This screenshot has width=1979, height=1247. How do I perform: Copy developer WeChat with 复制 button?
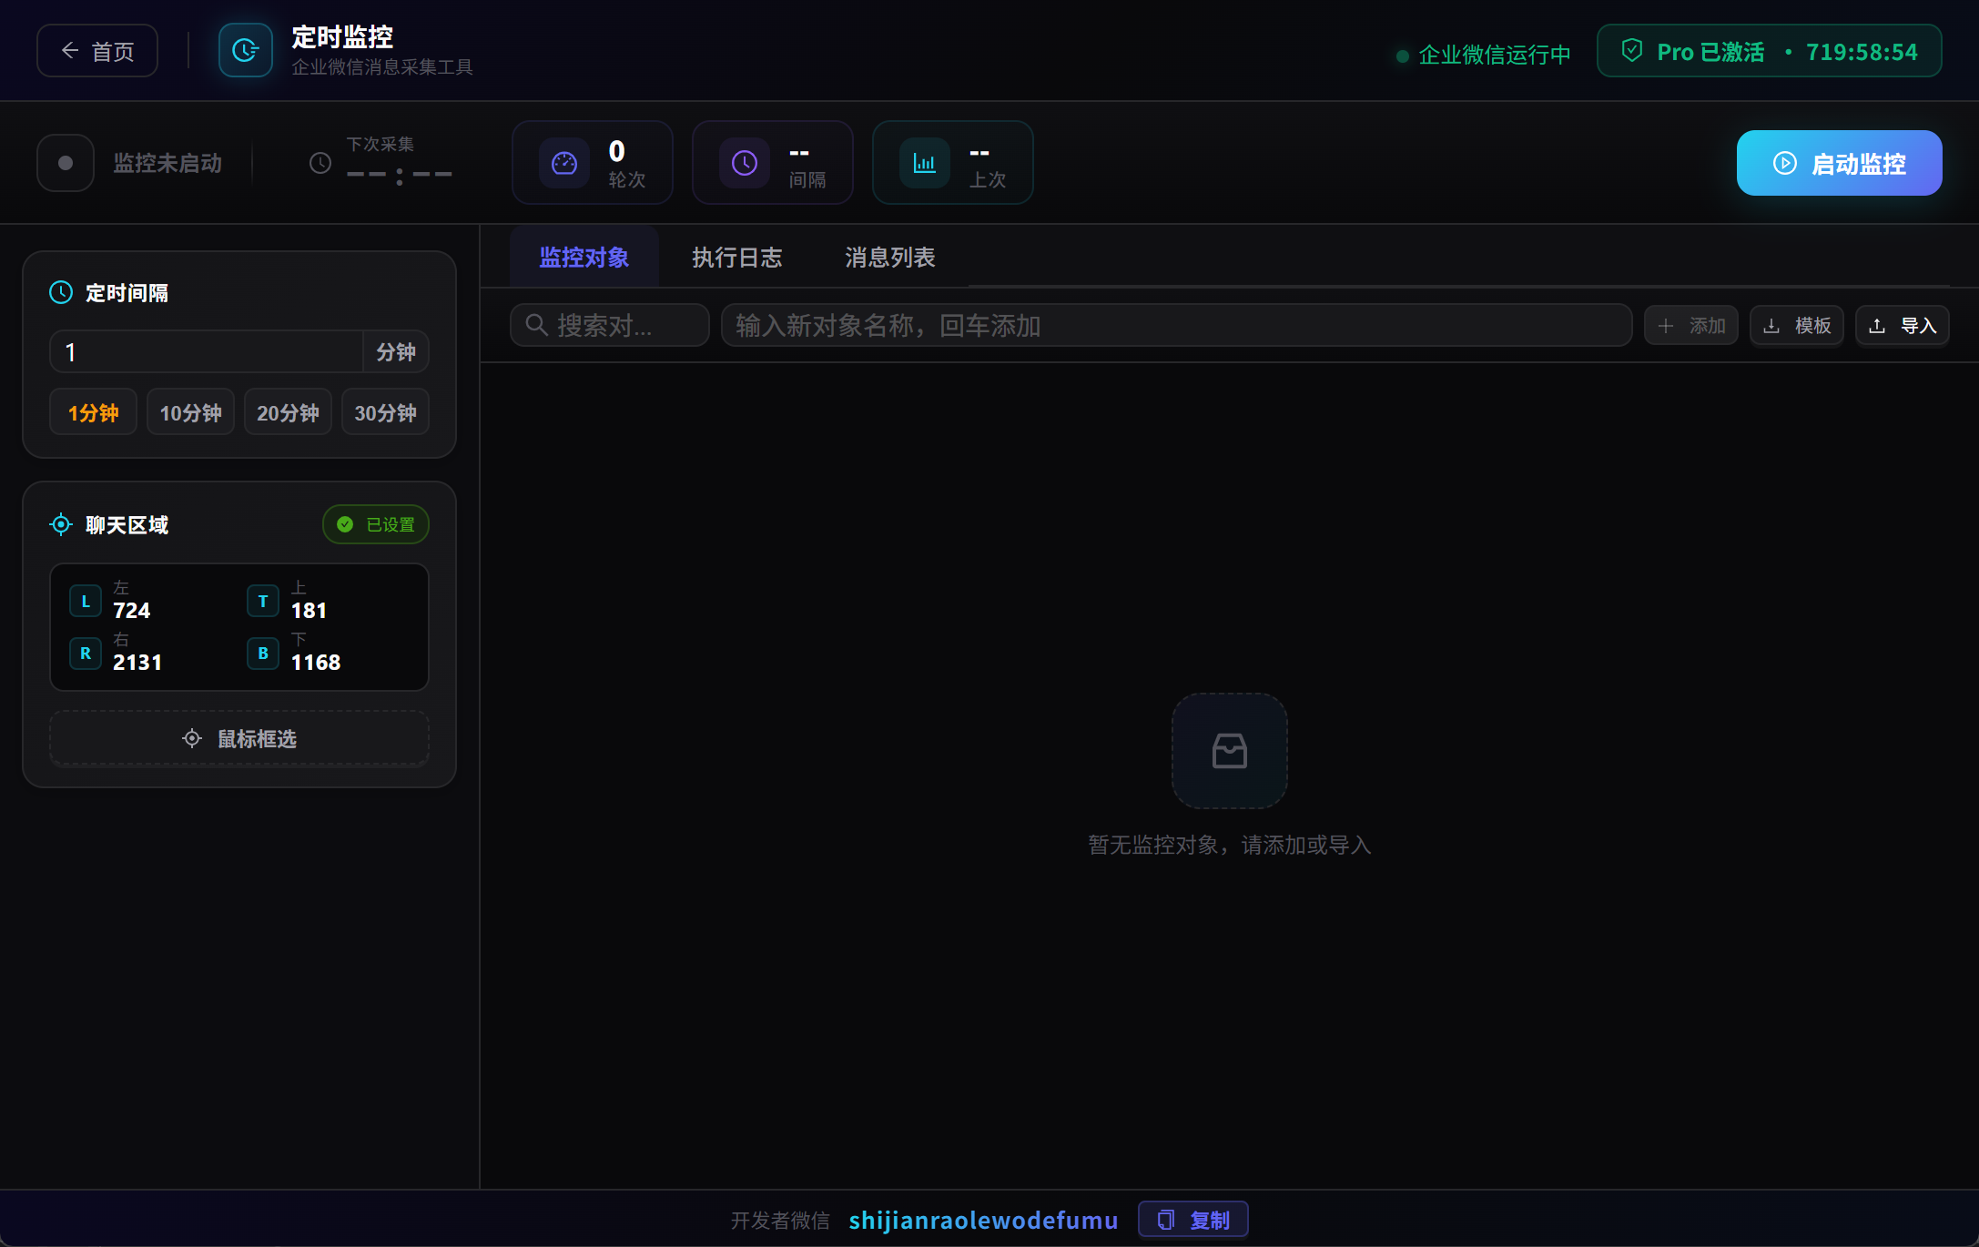(x=1193, y=1220)
